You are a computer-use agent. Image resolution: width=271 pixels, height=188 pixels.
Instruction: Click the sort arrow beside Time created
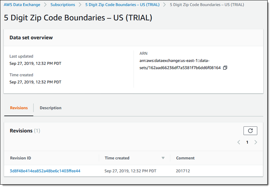point(163,158)
